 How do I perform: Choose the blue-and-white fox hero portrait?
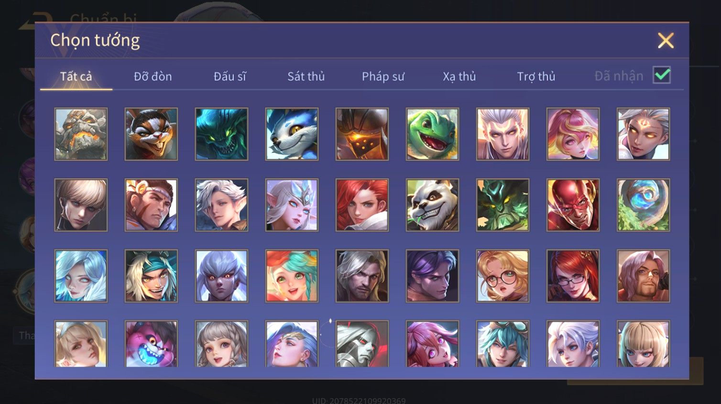[x=292, y=134]
